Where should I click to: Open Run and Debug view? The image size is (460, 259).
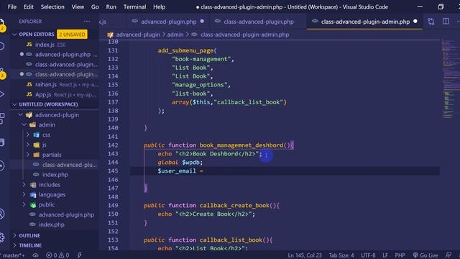1,94
